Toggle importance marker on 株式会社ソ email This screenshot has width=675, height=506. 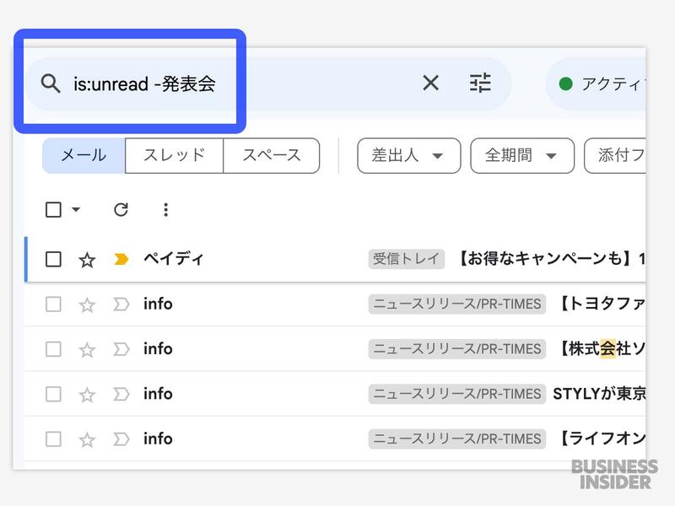pos(121,349)
